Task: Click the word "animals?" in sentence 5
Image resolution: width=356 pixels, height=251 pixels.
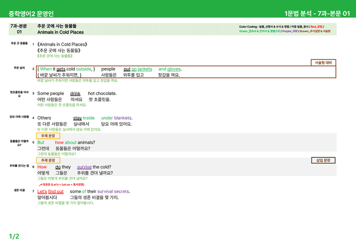Action: 86,142
